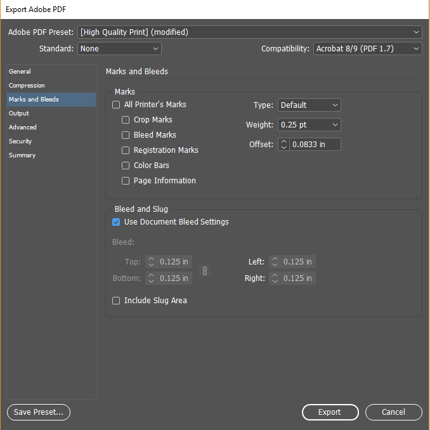Click the 'Marks and Bleeds' panel heading
Image resolution: width=430 pixels, height=430 pixels.
click(137, 72)
